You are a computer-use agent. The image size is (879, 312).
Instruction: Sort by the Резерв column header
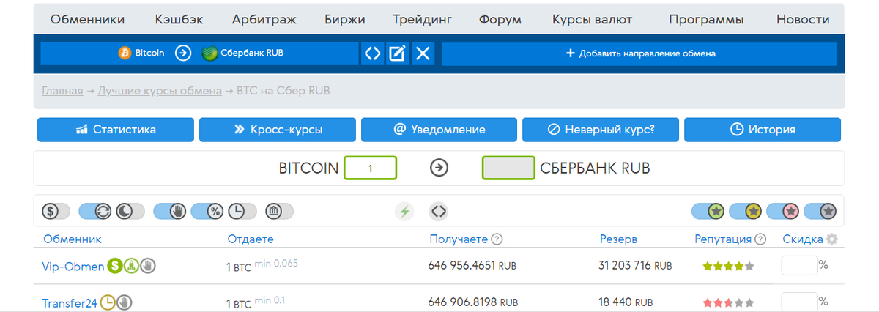618,239
